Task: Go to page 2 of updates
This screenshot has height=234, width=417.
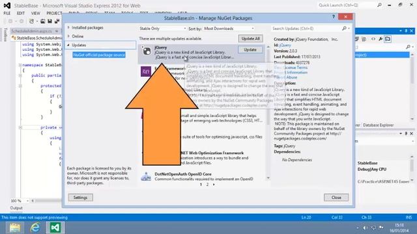Action: coord(207,185)
